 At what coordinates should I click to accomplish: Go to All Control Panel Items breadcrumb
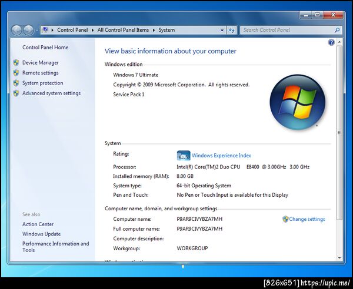pos(123,30)
